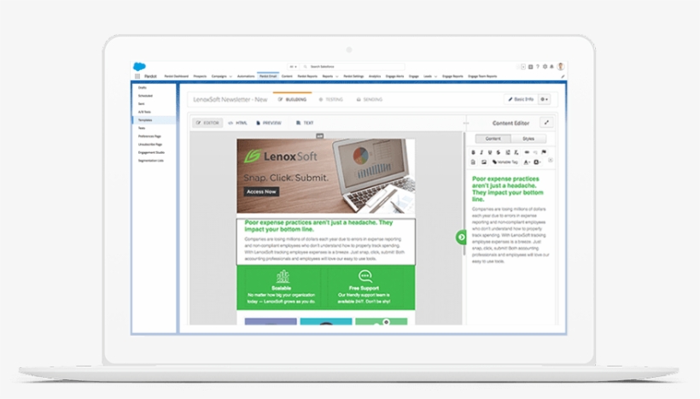Click the flag anchor icon

544,152
